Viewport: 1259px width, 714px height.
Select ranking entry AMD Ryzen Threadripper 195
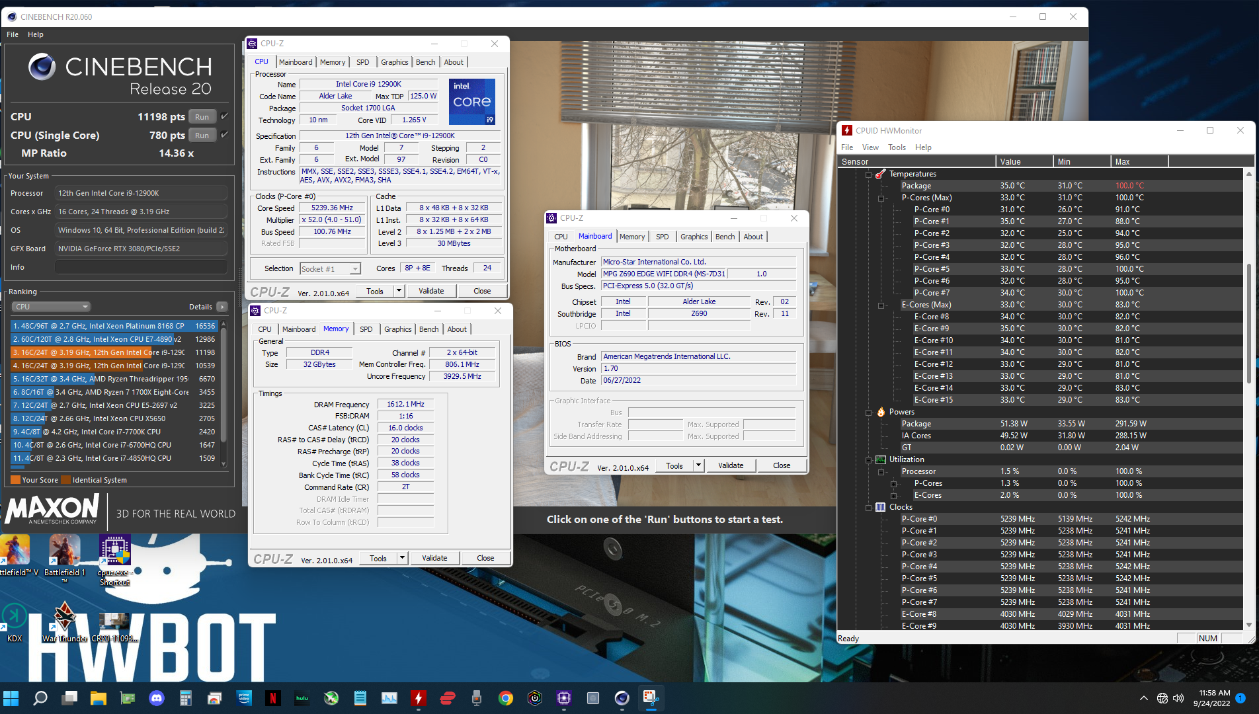pyautogui.click(x=114, y=379)
